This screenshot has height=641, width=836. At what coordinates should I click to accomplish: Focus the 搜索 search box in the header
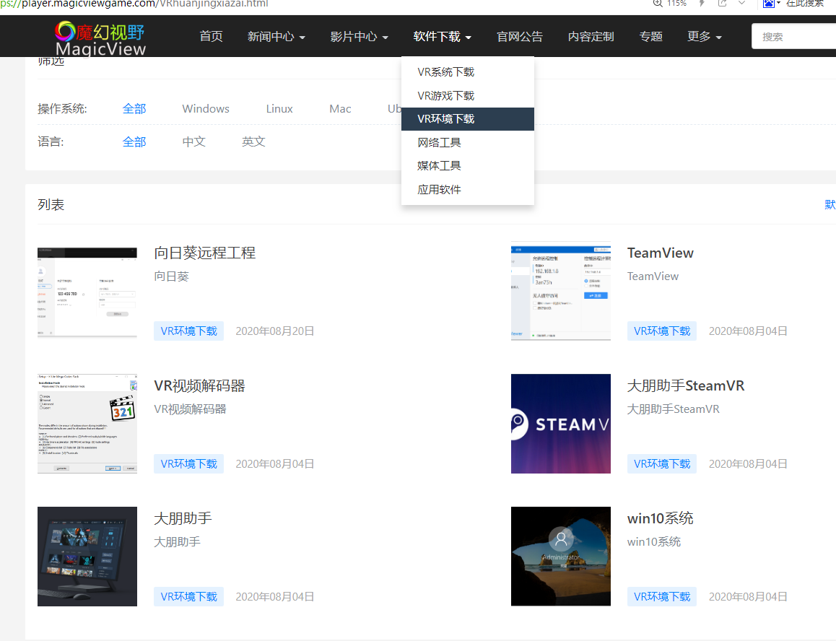pos(794,37)
